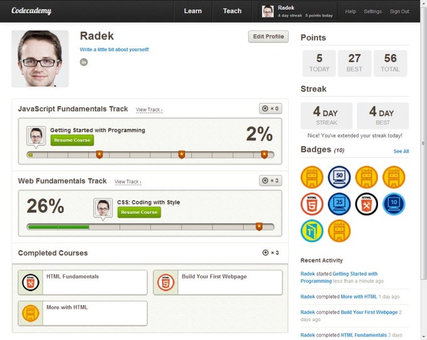Click the Build Your First Webpage HTML5 icon
This screenshot has width=427, height=340.
click(166, 282)
